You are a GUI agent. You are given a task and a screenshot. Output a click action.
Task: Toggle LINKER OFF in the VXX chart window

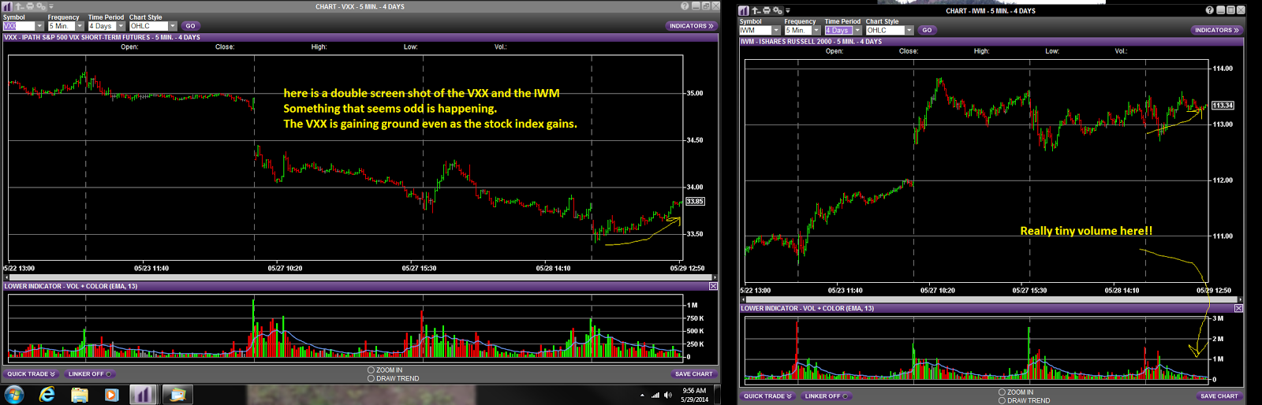[x=90, y=374]
